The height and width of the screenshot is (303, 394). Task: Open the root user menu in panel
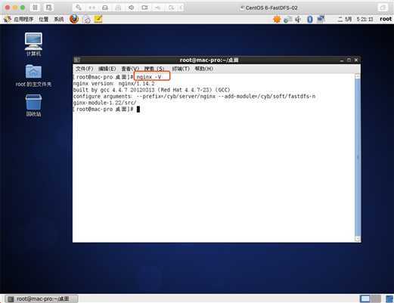coord(386,19)
